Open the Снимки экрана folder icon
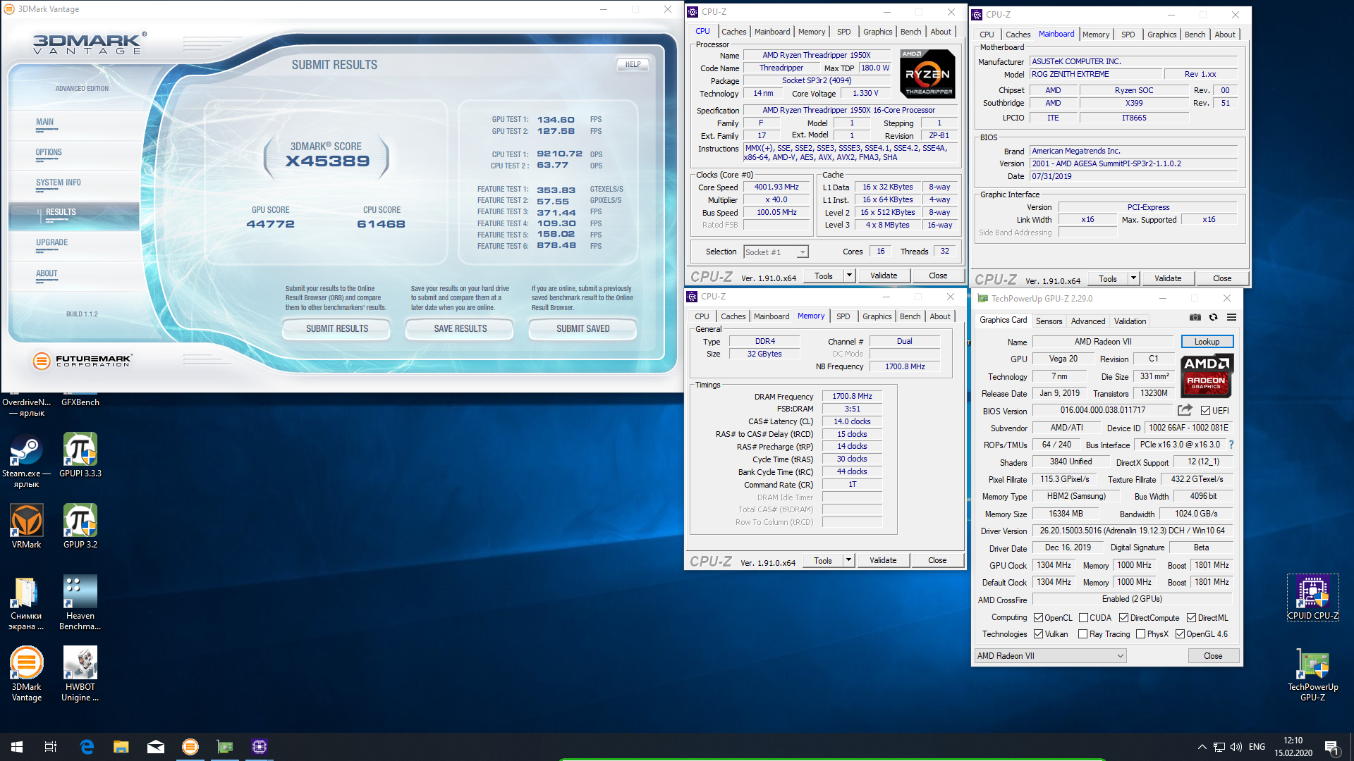 point(27,602)
